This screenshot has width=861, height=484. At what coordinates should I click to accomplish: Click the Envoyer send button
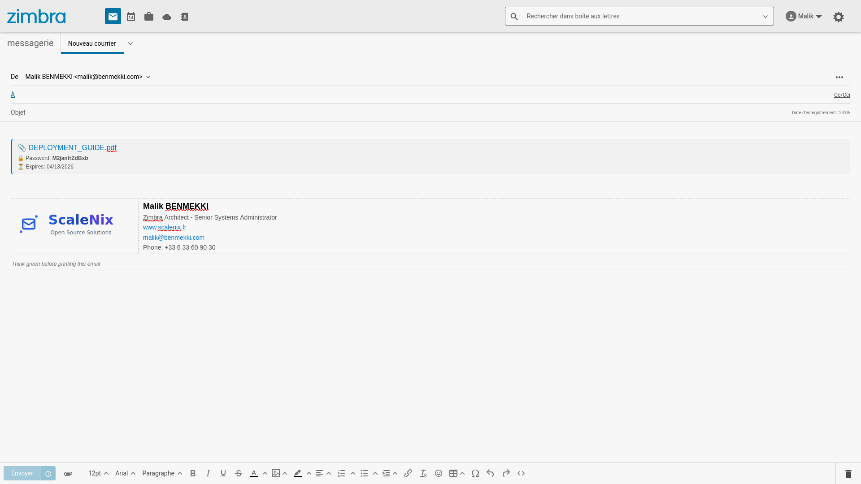point(22,473)
